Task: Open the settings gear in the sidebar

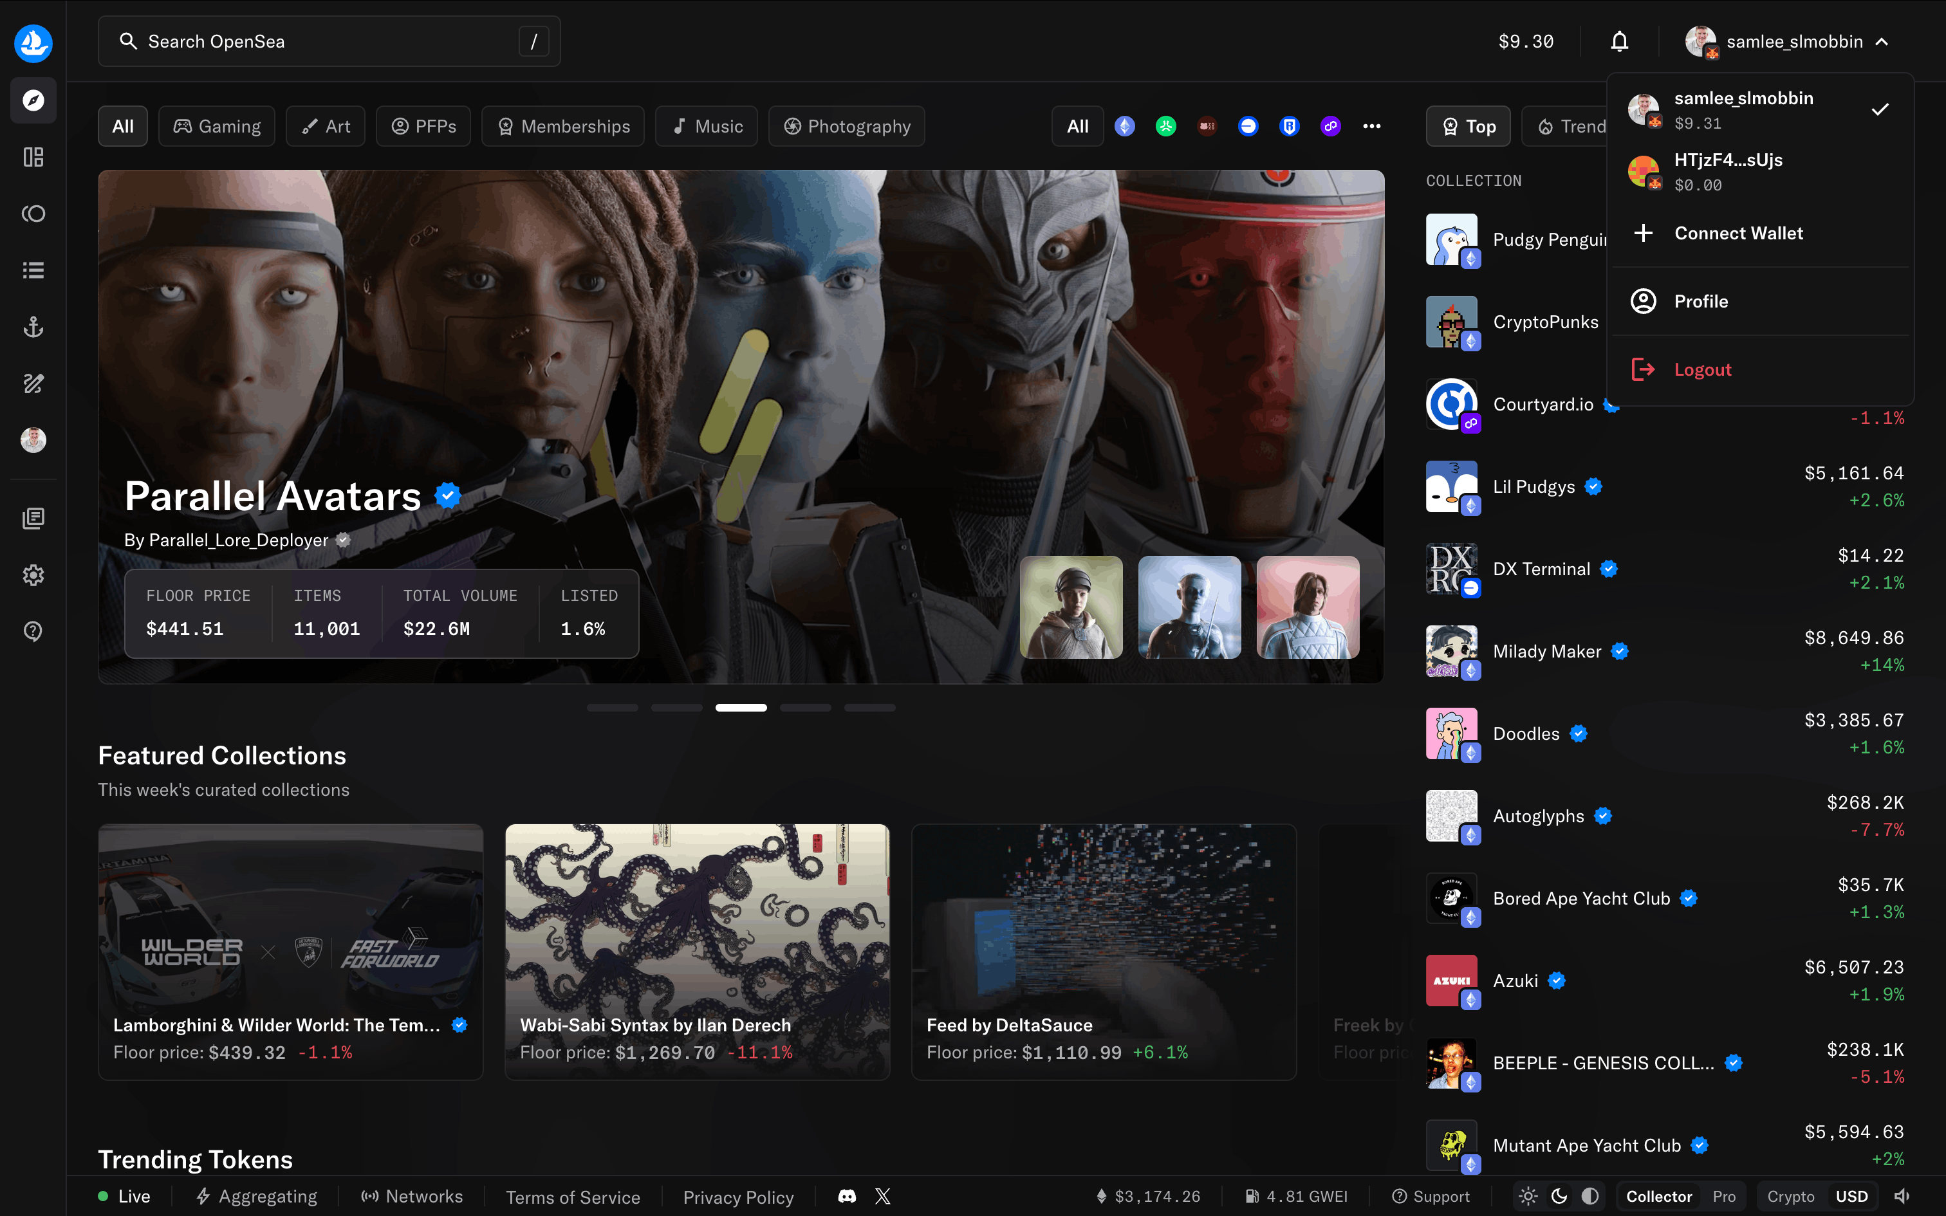Action: click(33, 574)
